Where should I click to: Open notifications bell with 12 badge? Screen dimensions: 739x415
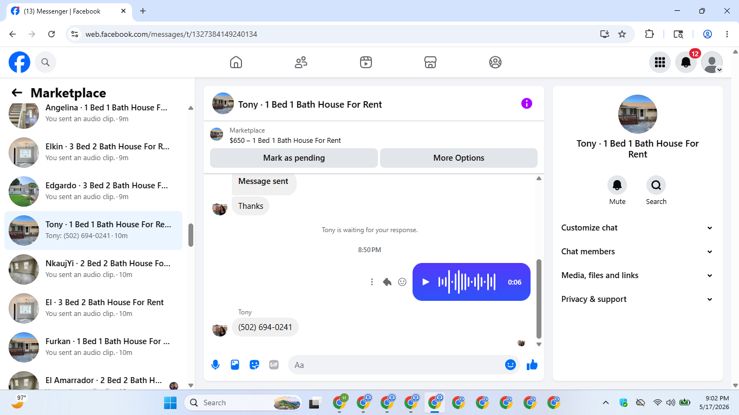point(686,62)
